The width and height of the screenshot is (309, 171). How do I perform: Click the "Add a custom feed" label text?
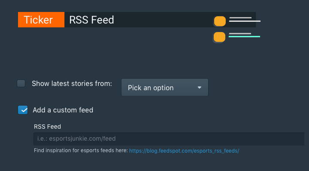tap(63, 110)
